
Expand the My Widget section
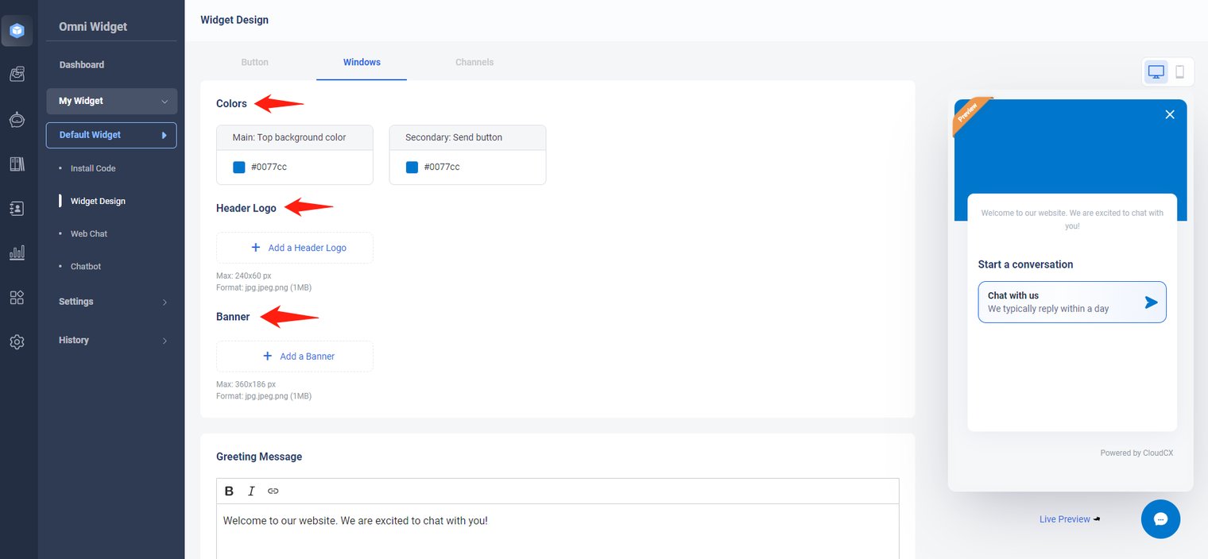111,101
